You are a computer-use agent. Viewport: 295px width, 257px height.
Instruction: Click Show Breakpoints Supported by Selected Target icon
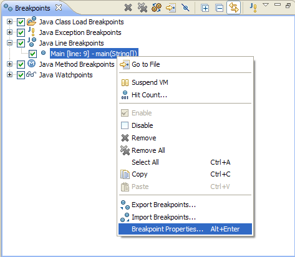pos(157,8)
